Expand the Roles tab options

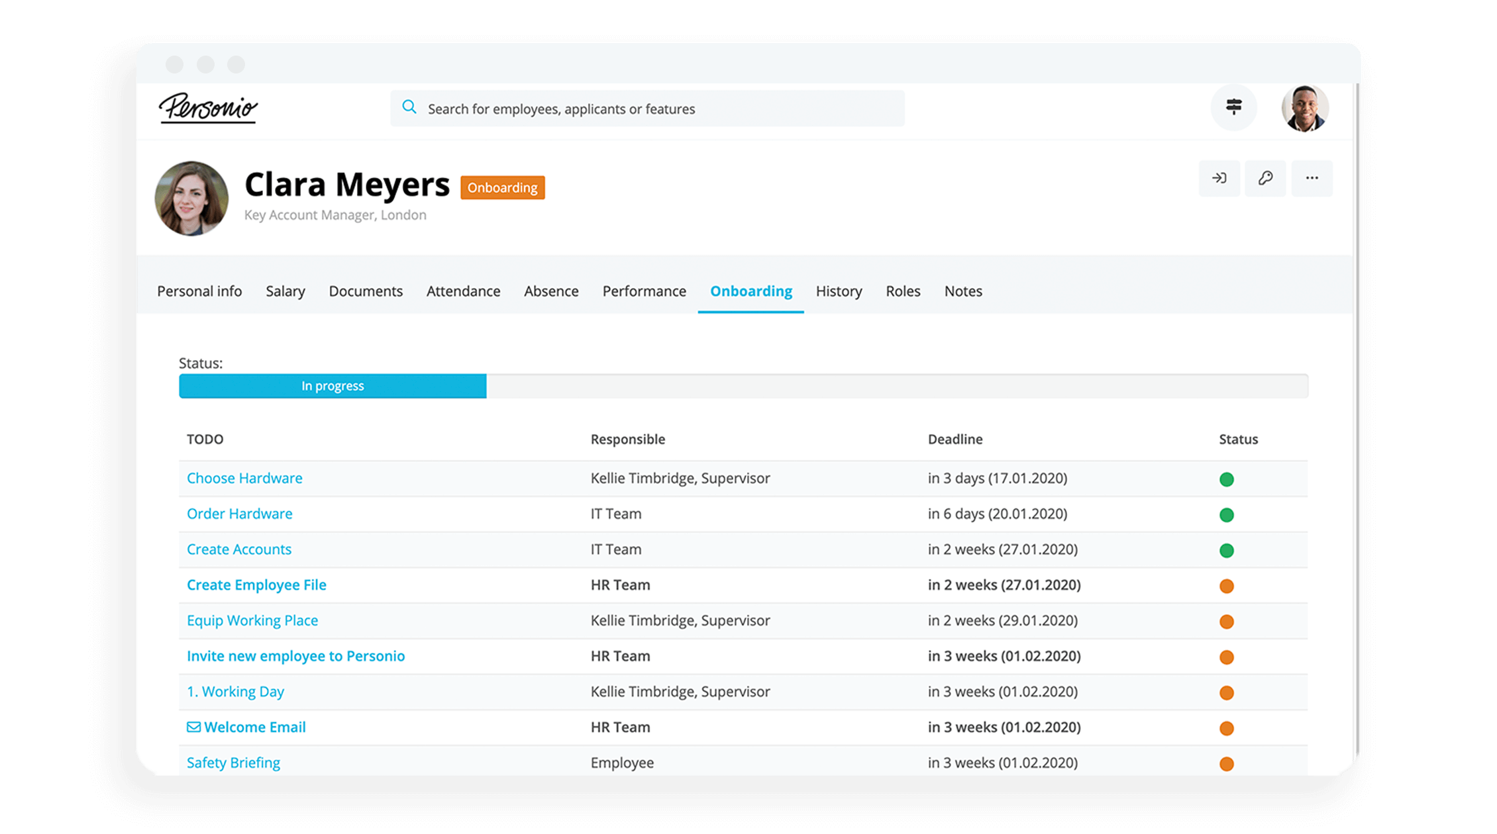[903, 291]
